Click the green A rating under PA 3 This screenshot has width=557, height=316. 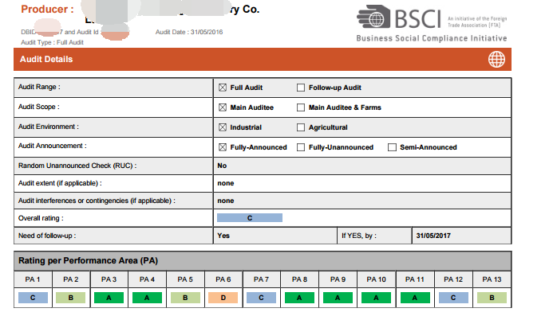[109, 298]
